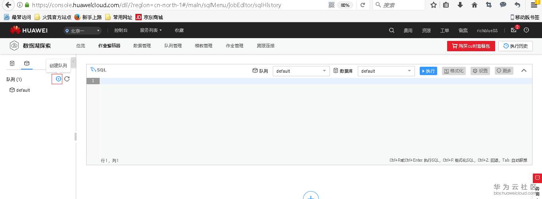Viewport: 542px width, 199px height.
Task: Click the undo arrow icon in browser toolbar
Action: pos(517,5)
